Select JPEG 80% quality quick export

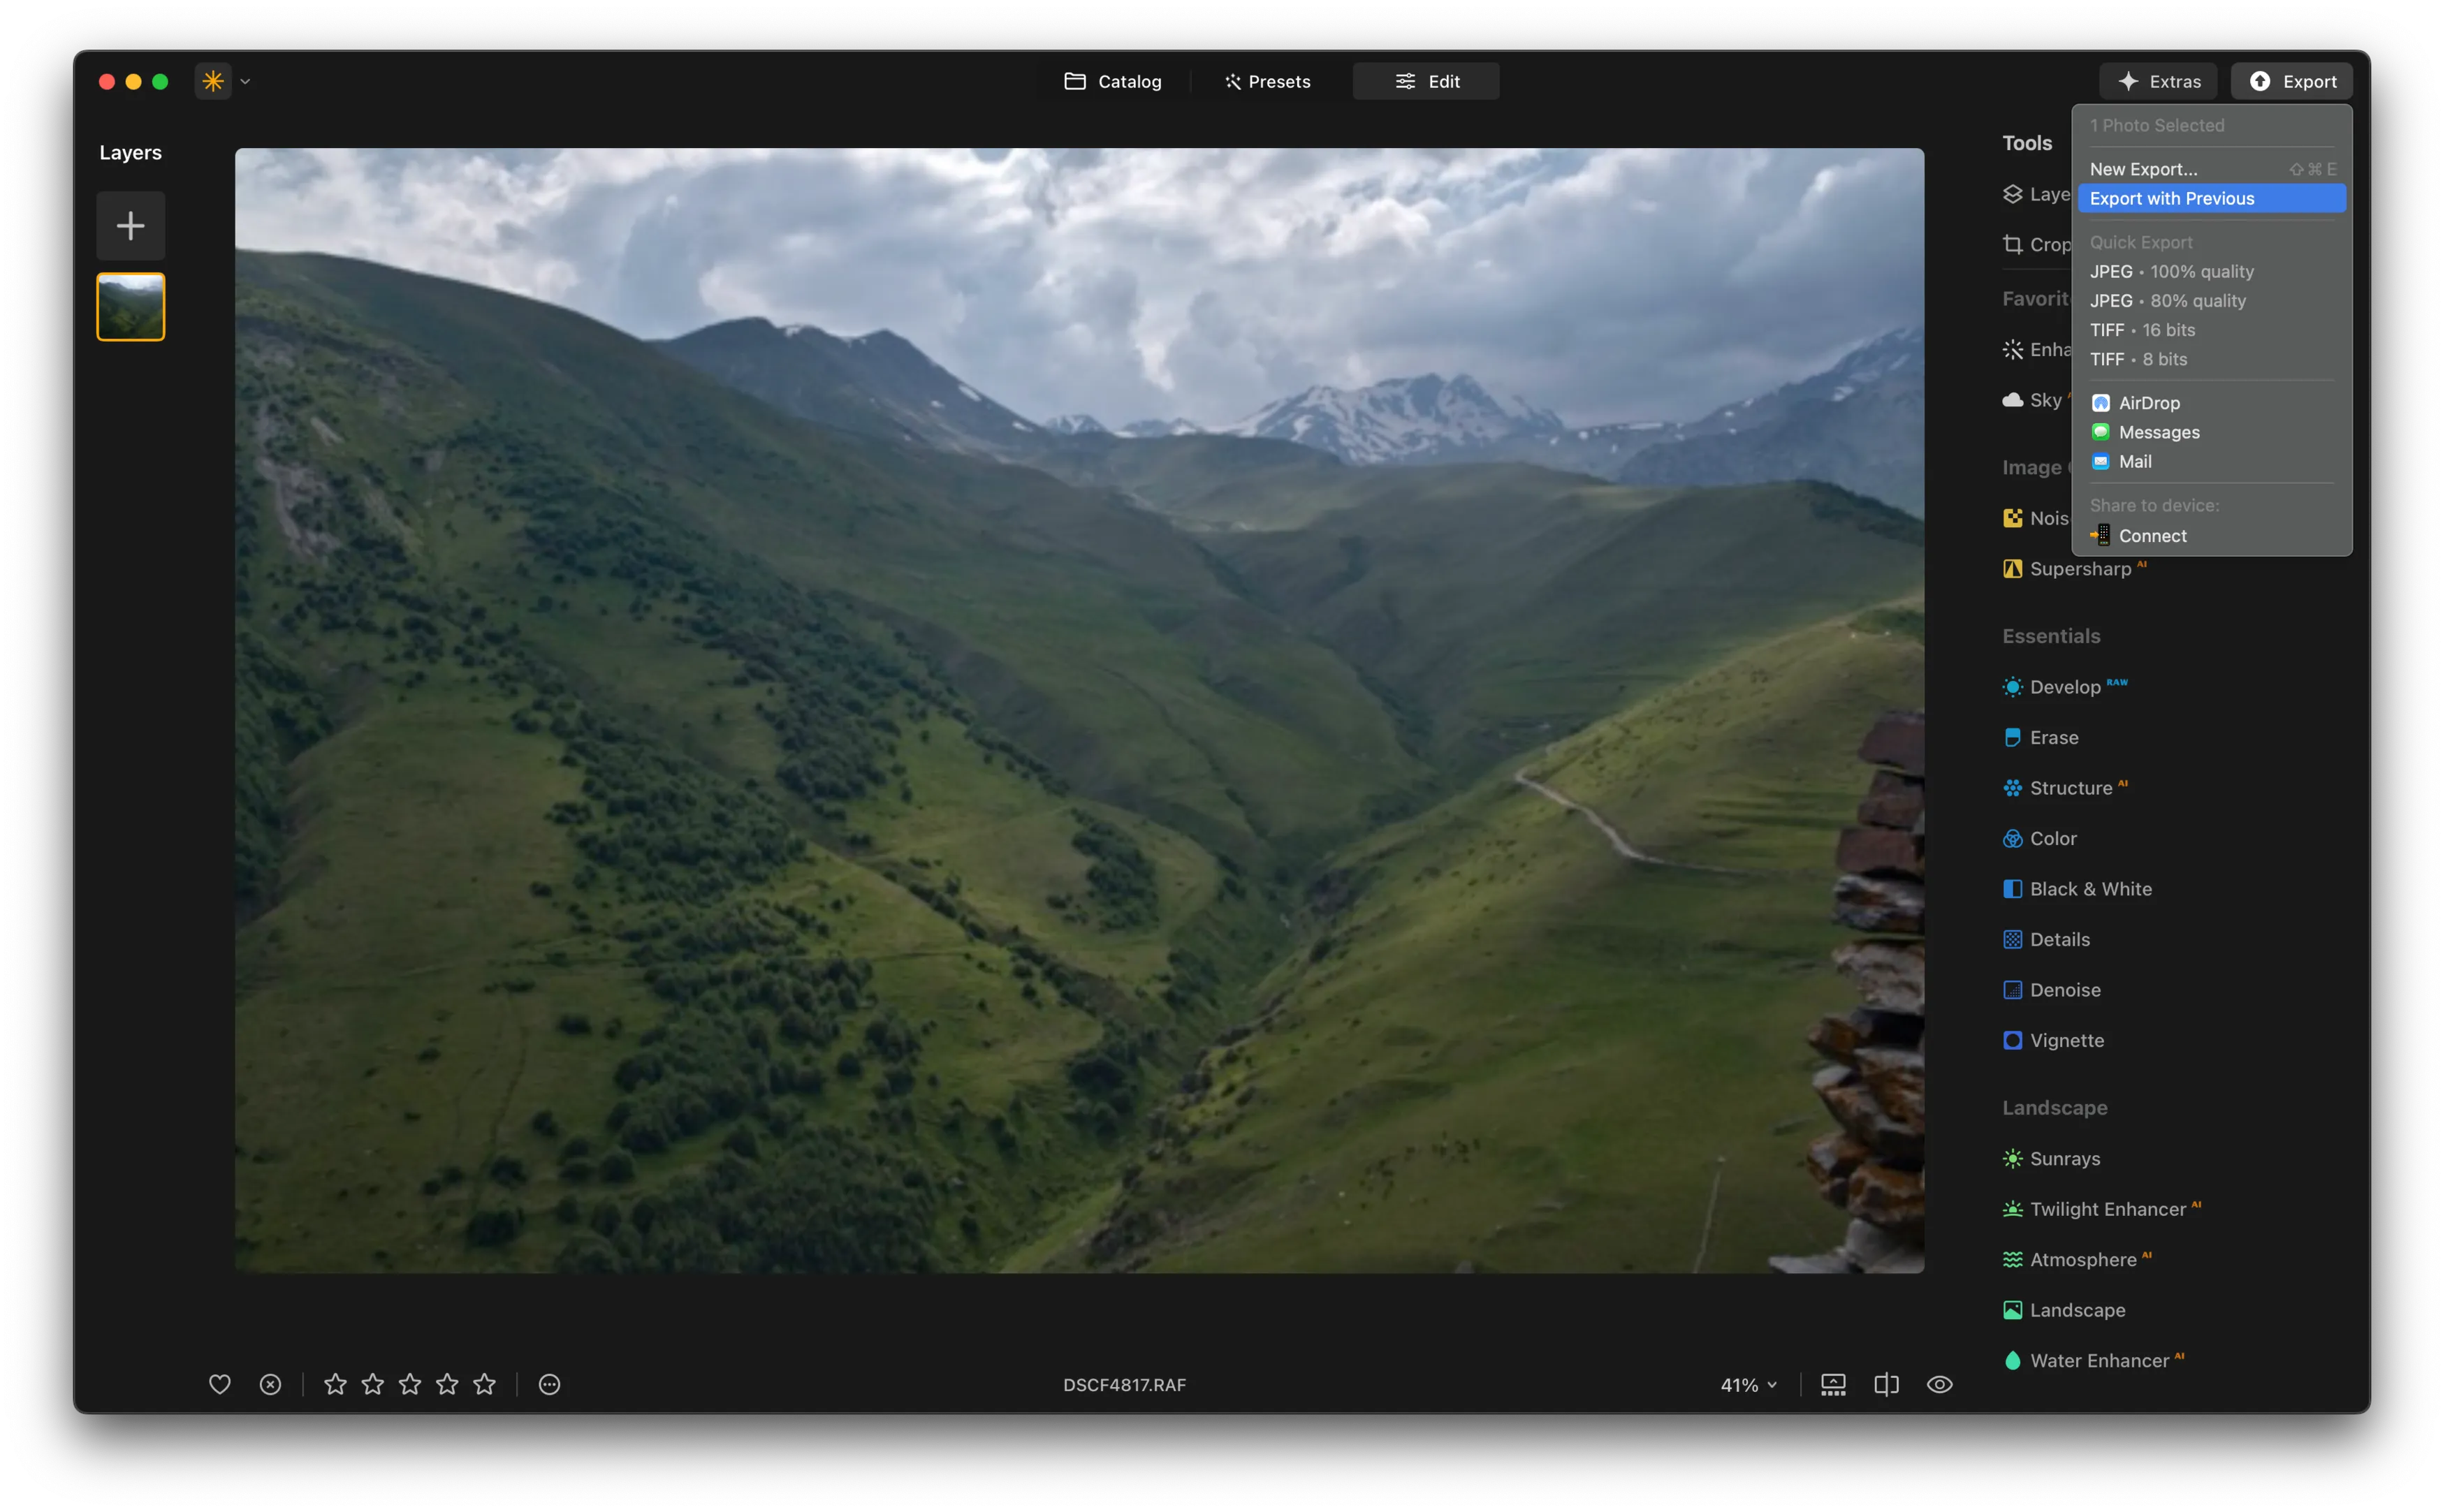2167,300
